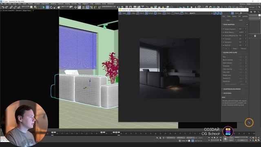Open the Customize menu
Screen dimensions: 261x147
coord(60,4)
